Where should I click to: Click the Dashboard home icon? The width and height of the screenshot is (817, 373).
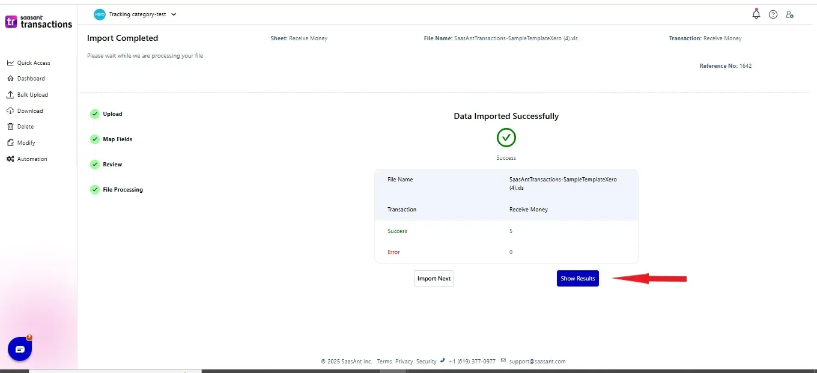(x=10, y=79)
